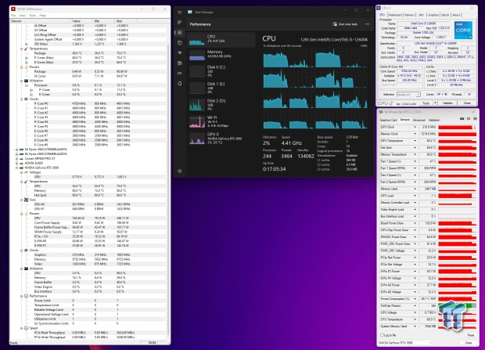Click the Validate button in CPU-Z
Viewport: 485px width, 350px height.
tap(447, 103)
